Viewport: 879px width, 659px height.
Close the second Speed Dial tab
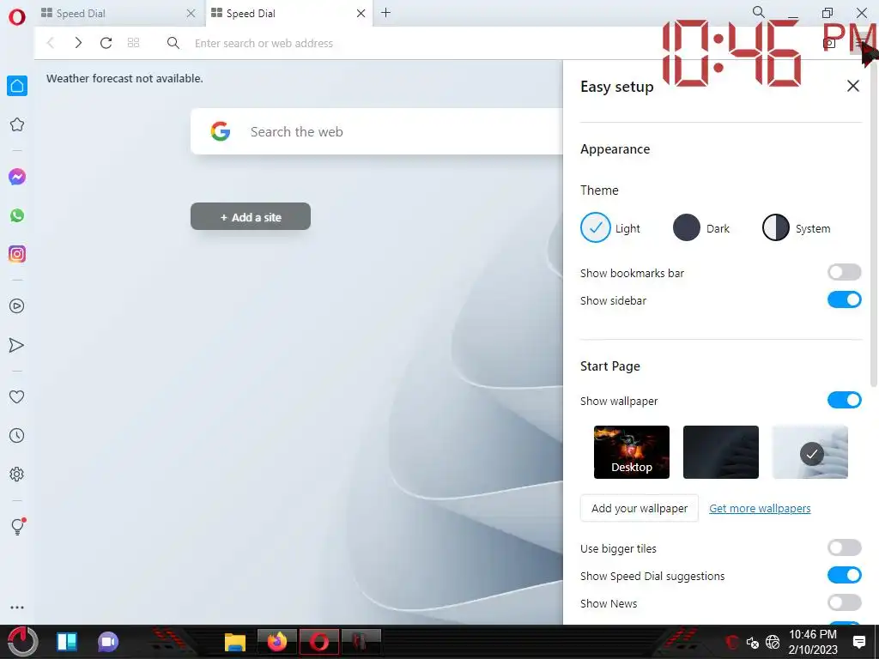pyautogui.click(x=361, y=14)
